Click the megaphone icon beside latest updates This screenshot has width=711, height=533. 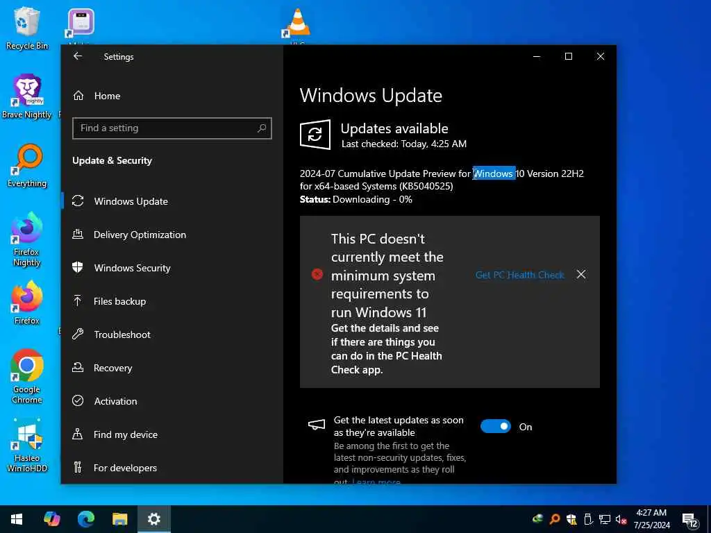317,425
